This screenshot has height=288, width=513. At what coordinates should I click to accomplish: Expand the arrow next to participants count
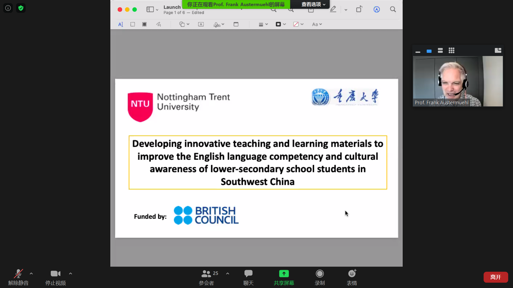[228, 274]
